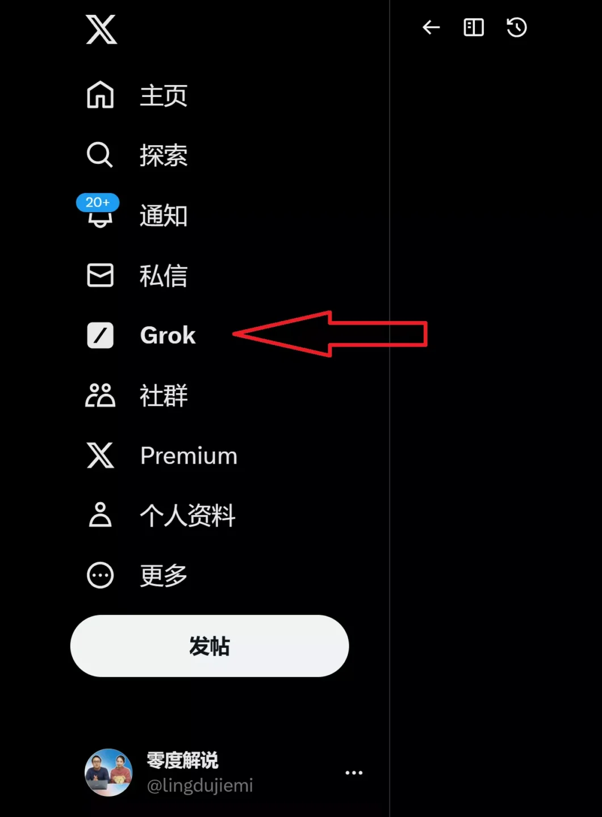
Task: Toggle the split panel layout icon
Action: (x=474, y=27)
